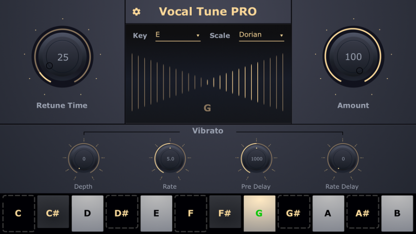Screen dimensions: 416x234
Task: Open the Key dropdown set to E
Action: click(x=178, y=35)
